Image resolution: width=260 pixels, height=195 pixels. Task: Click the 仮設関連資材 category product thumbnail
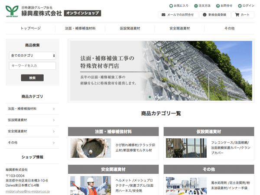pos(180,148)
